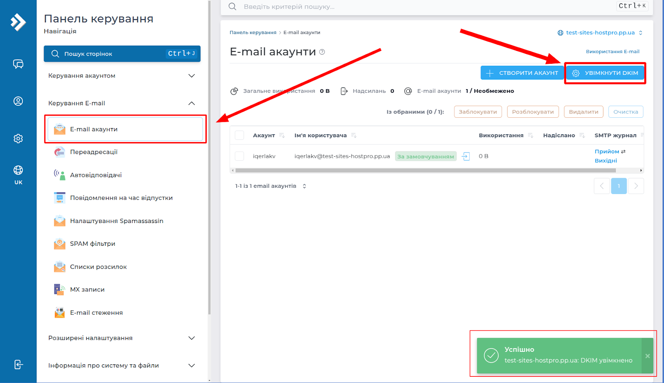The image size is (664, 383).
Task: Click the Пошук сторінок search field
Action: 122,54
